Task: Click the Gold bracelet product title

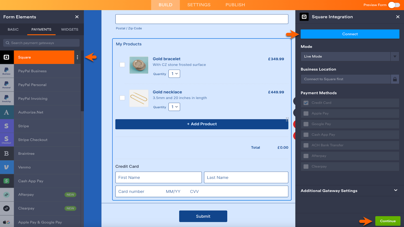Action: [167, 59]
